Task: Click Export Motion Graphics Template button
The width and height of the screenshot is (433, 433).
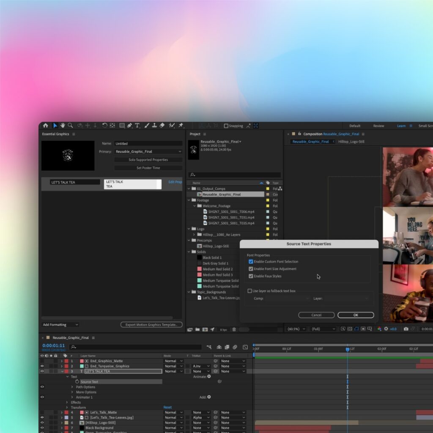Action: tap(151, 325)
